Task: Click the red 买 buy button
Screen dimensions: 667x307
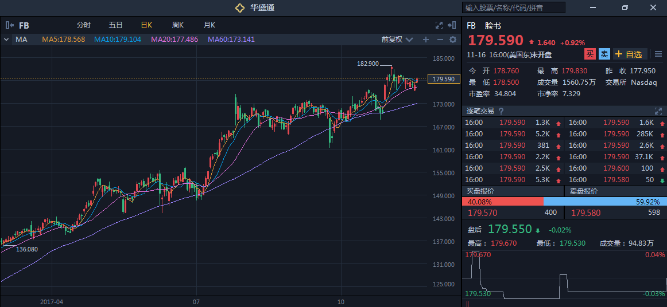Action: tap(590, 54)
